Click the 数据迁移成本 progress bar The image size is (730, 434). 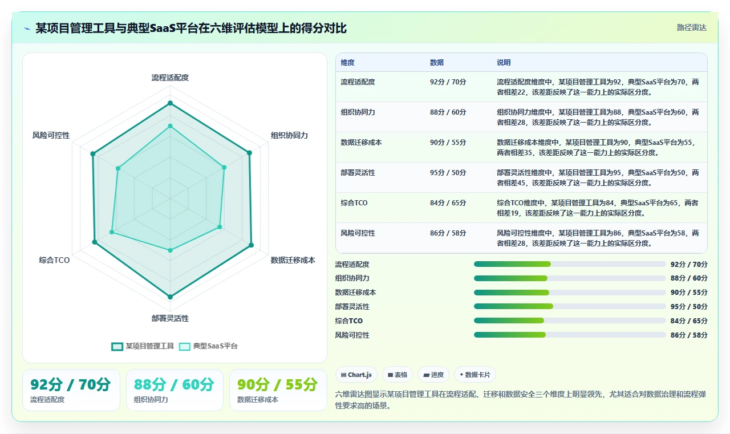tap(570, 293)
